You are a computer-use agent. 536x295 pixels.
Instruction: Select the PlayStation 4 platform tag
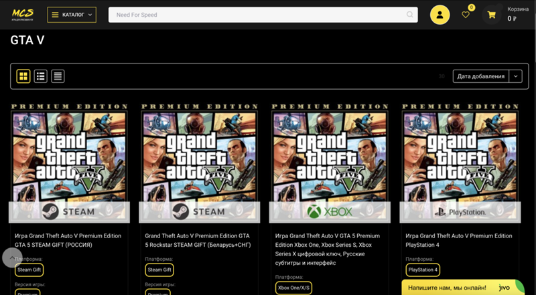423,270
